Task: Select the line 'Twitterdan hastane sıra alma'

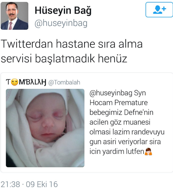Action: (x=72, y=44)
